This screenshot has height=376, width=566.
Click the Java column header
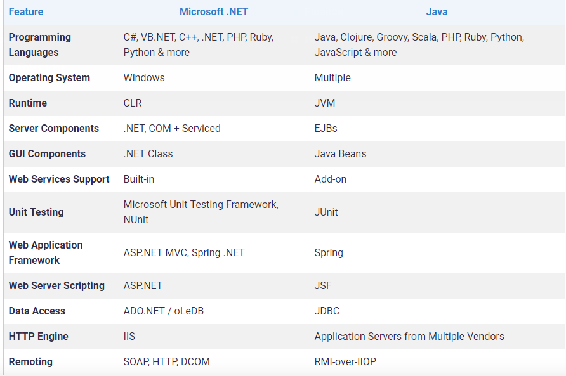click(x=437, y=11)
